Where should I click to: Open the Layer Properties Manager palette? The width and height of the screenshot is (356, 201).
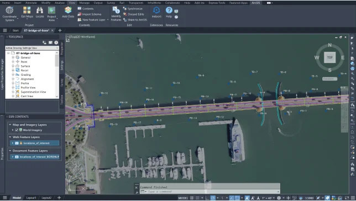point(2,74)
